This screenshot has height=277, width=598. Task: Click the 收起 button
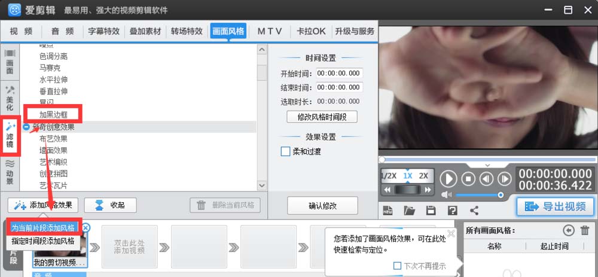110,205
